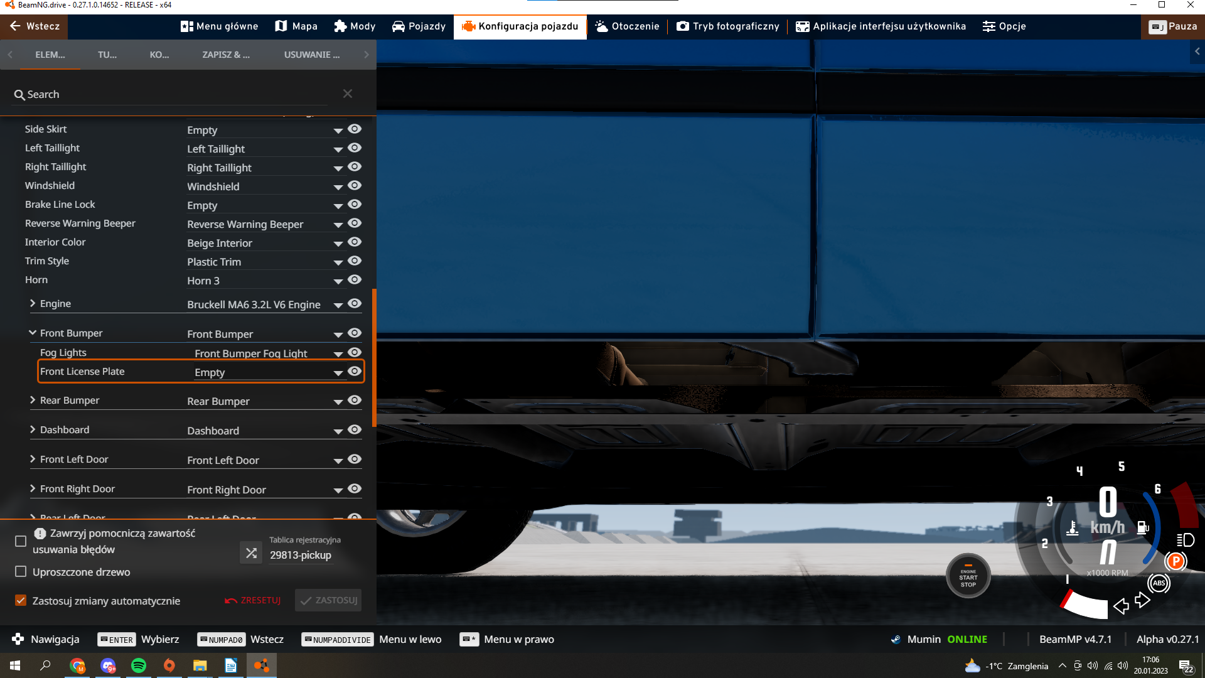Click the license plate text field
This screenshot has width=1205, height=678.
(301, 555)
